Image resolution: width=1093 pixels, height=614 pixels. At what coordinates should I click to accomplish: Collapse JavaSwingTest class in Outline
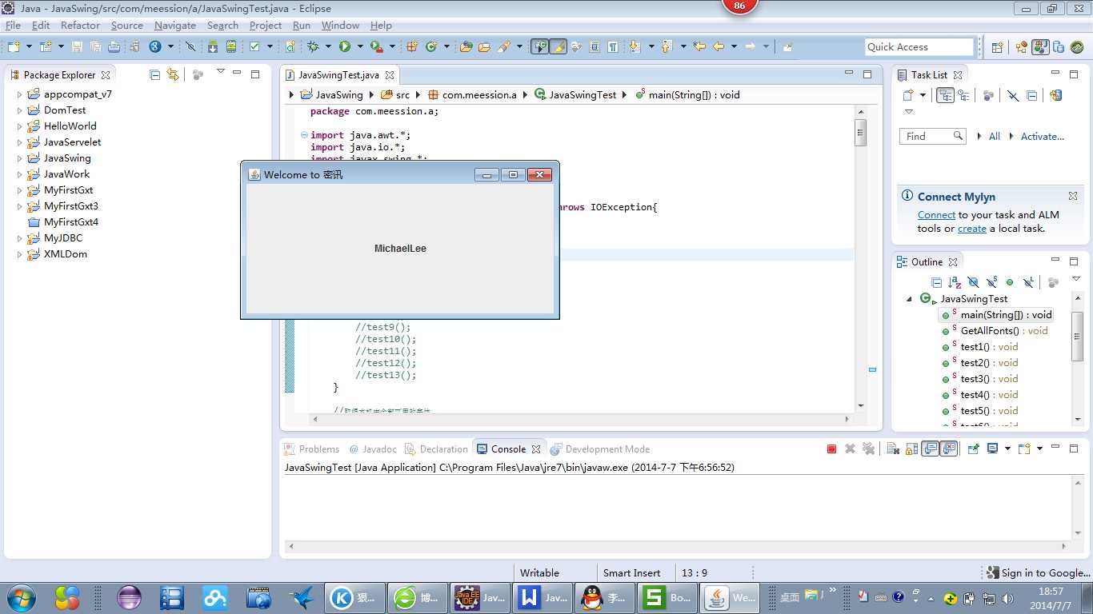910,299
